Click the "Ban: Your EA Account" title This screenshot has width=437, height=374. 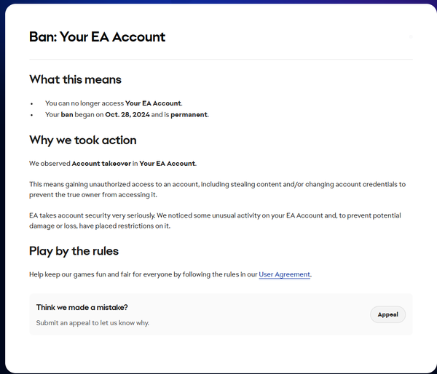click(97, 36)
